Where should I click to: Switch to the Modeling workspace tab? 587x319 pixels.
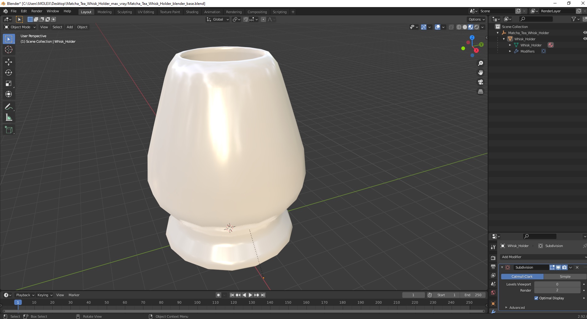pyautogui.click(x=104, y=12)
